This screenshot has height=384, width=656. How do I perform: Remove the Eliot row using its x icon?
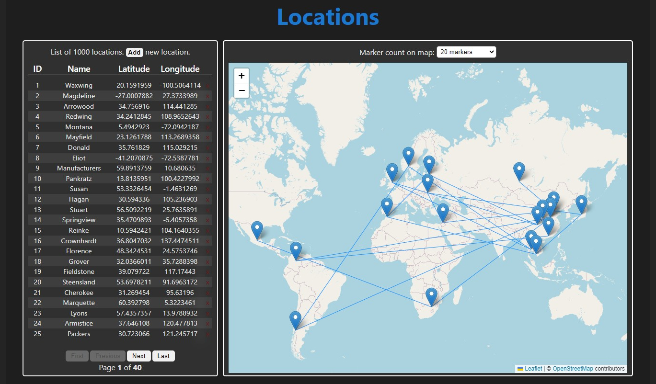pyautogui.click(x=207, y=158)
